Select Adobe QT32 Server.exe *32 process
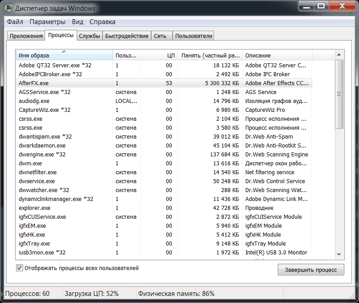The height and width of the screenshot is (303, 359). point(164,65)
